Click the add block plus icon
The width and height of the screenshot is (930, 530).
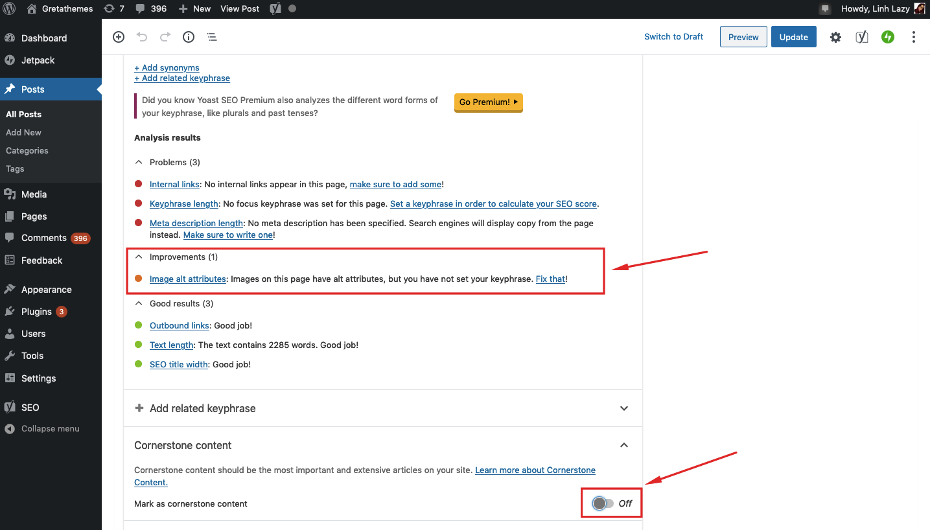tap(119, 37)
